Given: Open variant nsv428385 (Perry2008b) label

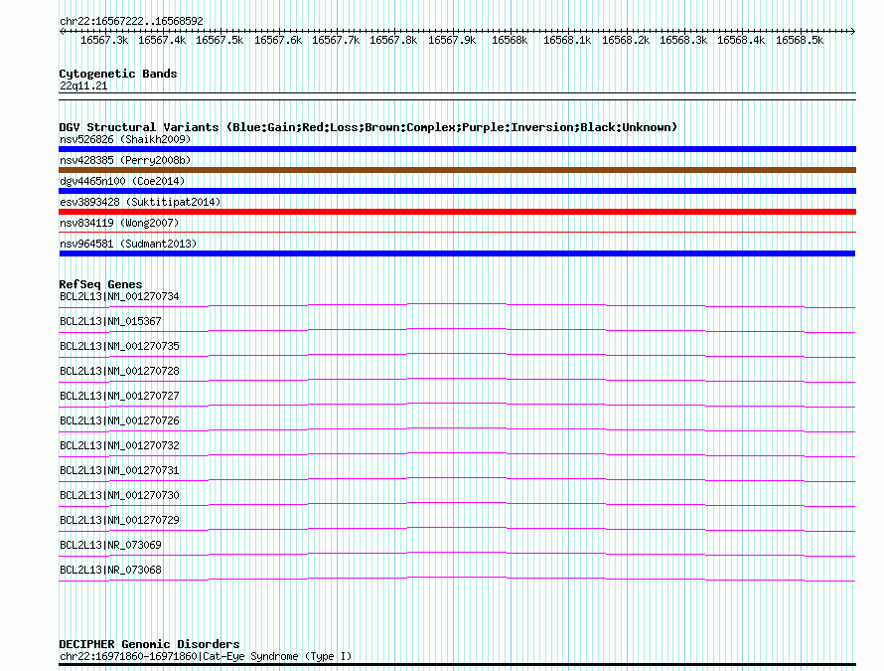Looking at the screenshot, I should pos(125,160).
